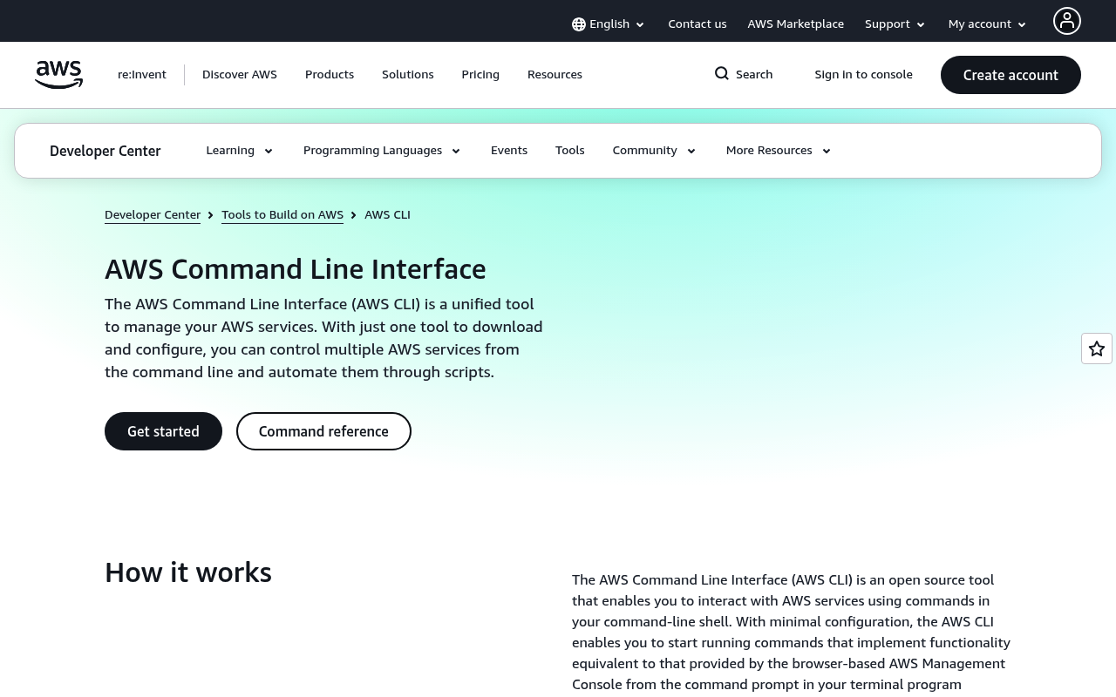The height and width of the screenshot is (697, 1116).
Task: Expand the English language dropdown chevron
Action: pyautogui.click(x=640, y=25)
